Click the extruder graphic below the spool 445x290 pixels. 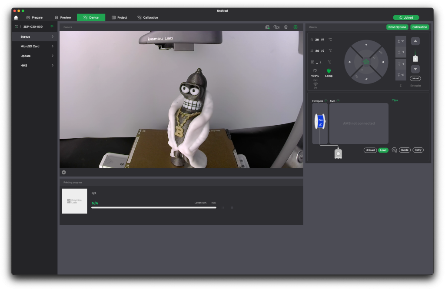coord(338,153)
